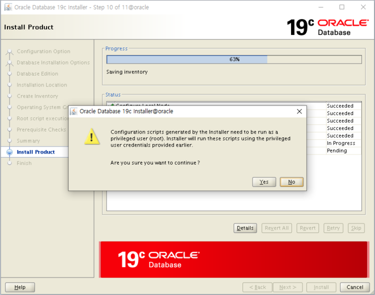This screenshot has height=295, width=375.
Task: Click the Installation Location step
Action: (41, 85)
